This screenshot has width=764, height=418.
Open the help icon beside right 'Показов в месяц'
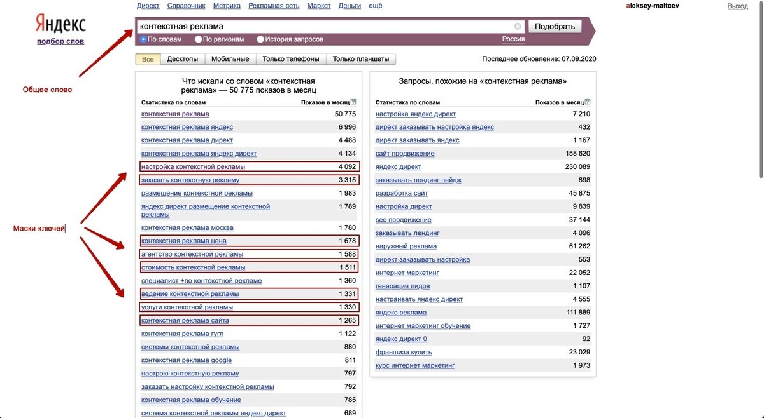588,102
